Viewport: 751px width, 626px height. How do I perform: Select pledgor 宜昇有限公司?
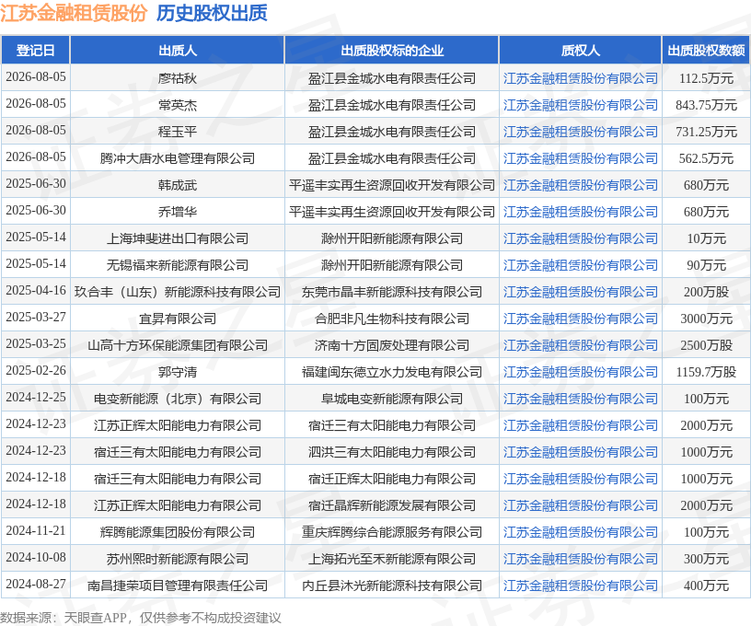pyautogui.click(x=178, y=319)
